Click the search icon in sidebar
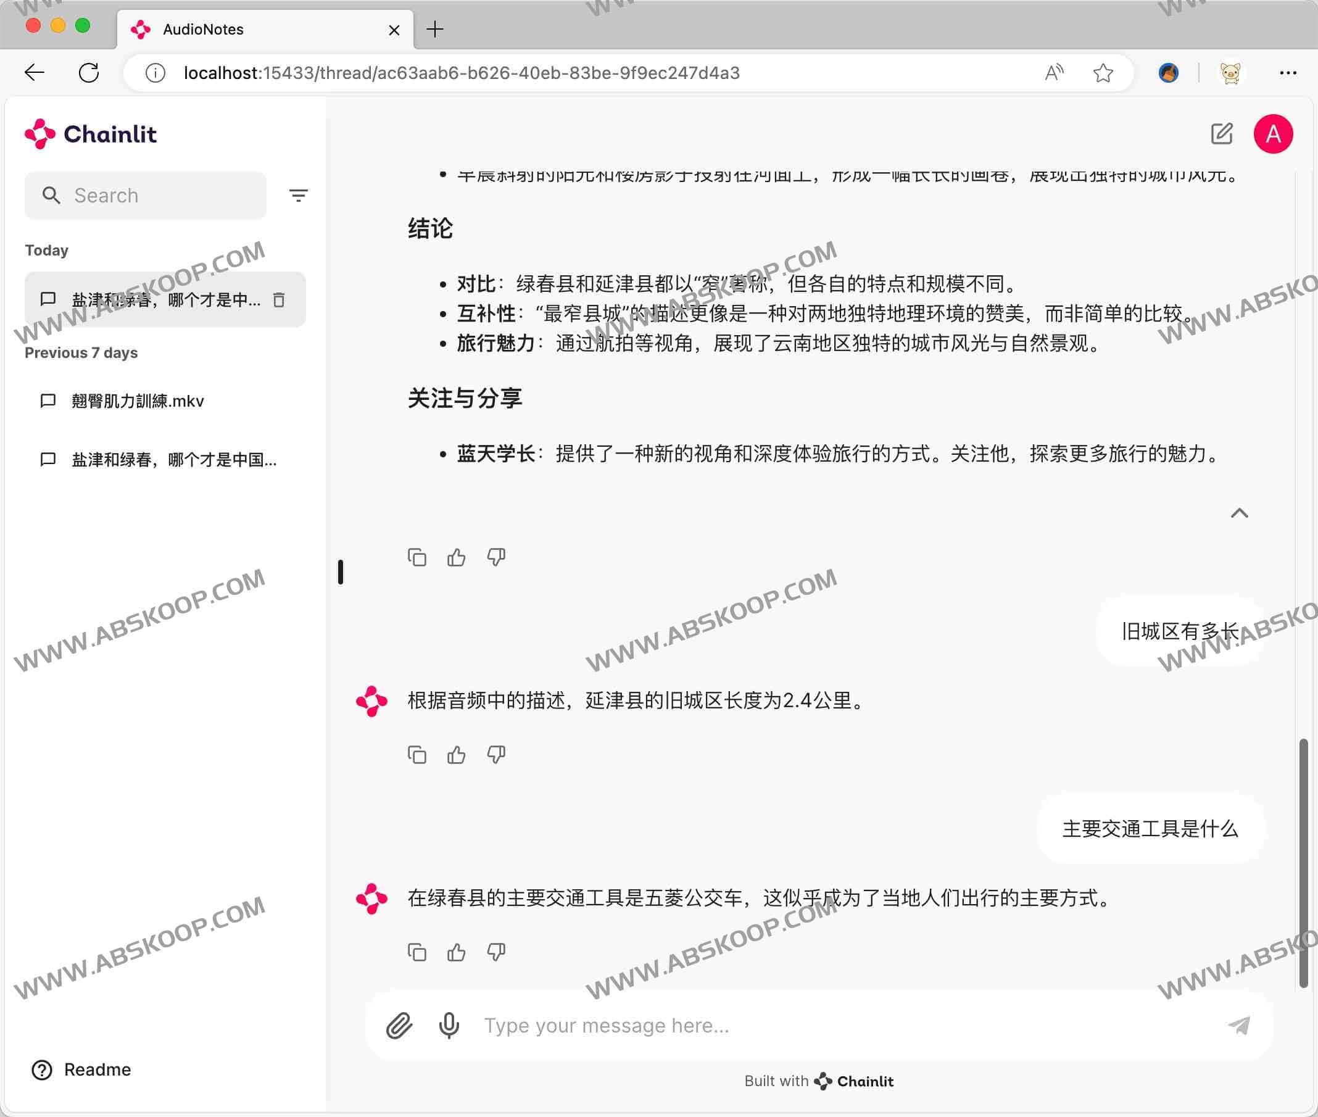1318x1117 pixels. coord(52,195)
